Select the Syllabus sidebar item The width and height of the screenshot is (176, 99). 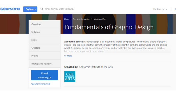45,32
